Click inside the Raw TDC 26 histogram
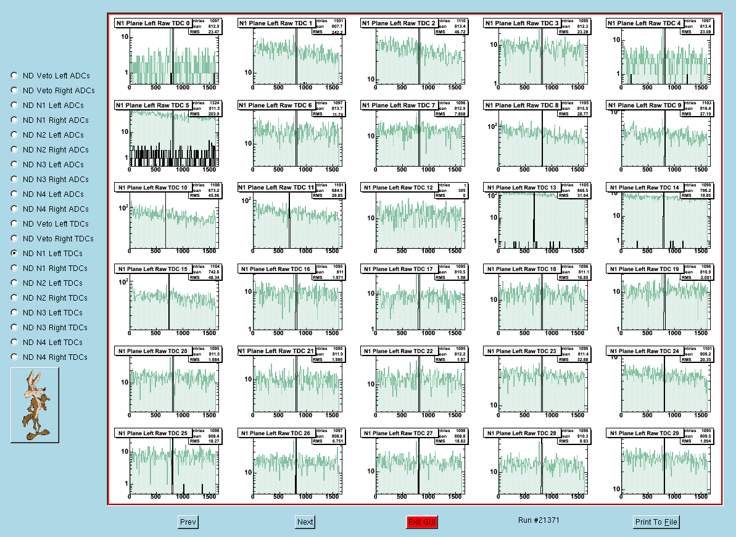 click(x=290, y=465)
